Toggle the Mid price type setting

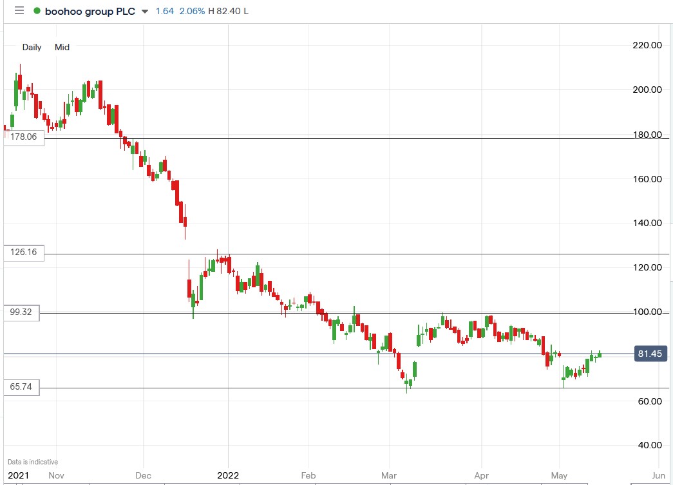pos(62,47)
